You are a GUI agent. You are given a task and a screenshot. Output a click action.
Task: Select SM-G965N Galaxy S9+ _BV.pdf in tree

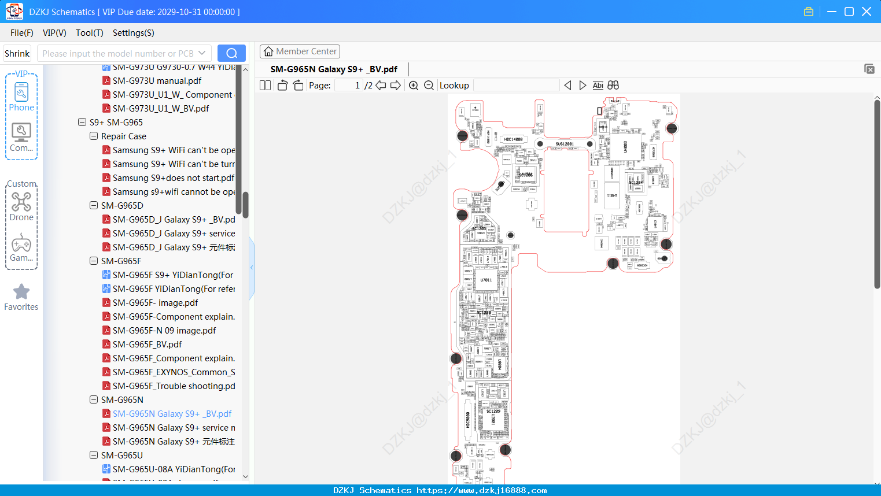[172, 414]
